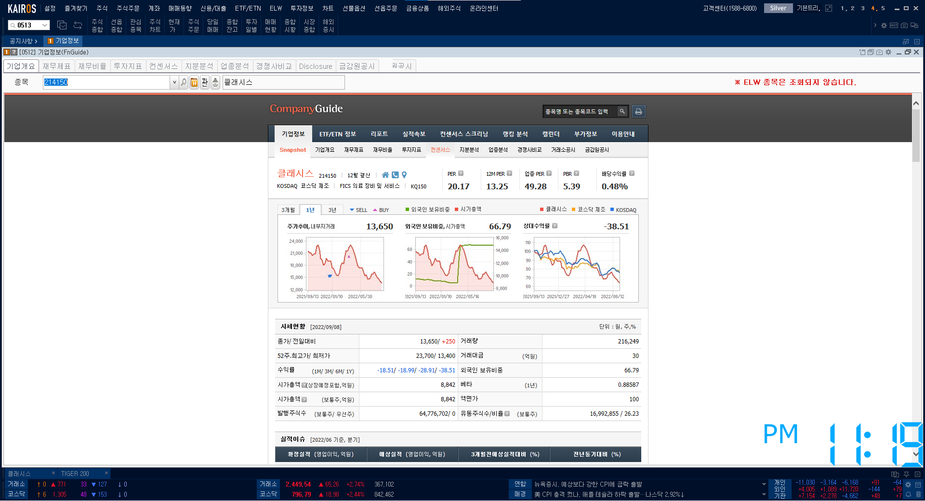Switch to virtual screen 1
The width and height of the screenshot is (925, 501).
point(843,8)
